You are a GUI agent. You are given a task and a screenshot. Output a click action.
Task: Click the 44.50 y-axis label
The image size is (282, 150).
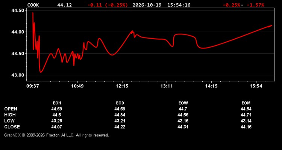click(18, 10)
